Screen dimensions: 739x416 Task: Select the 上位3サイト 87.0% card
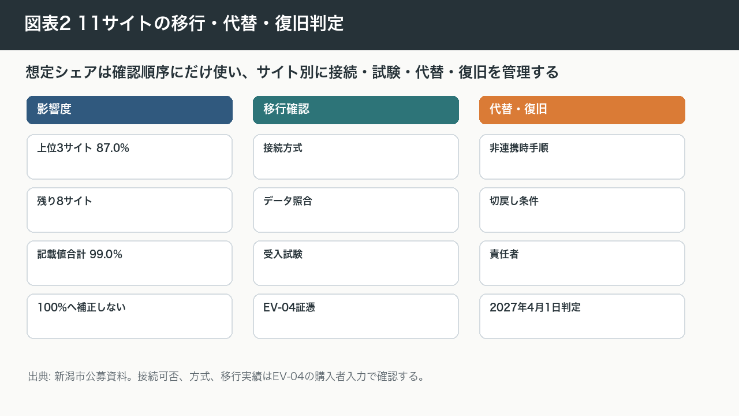point(129,157)
